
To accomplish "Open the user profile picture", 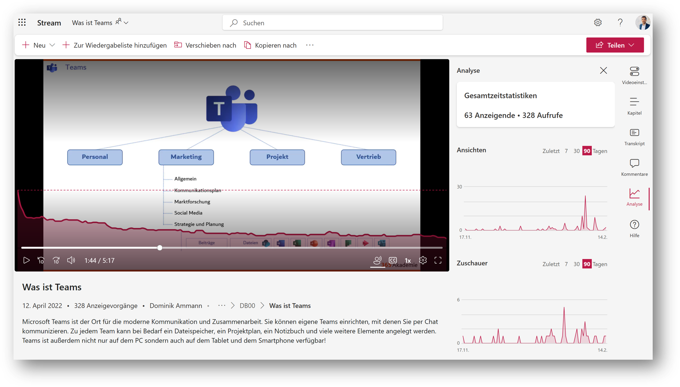I will pyautogui.click(x=643, y=22).
